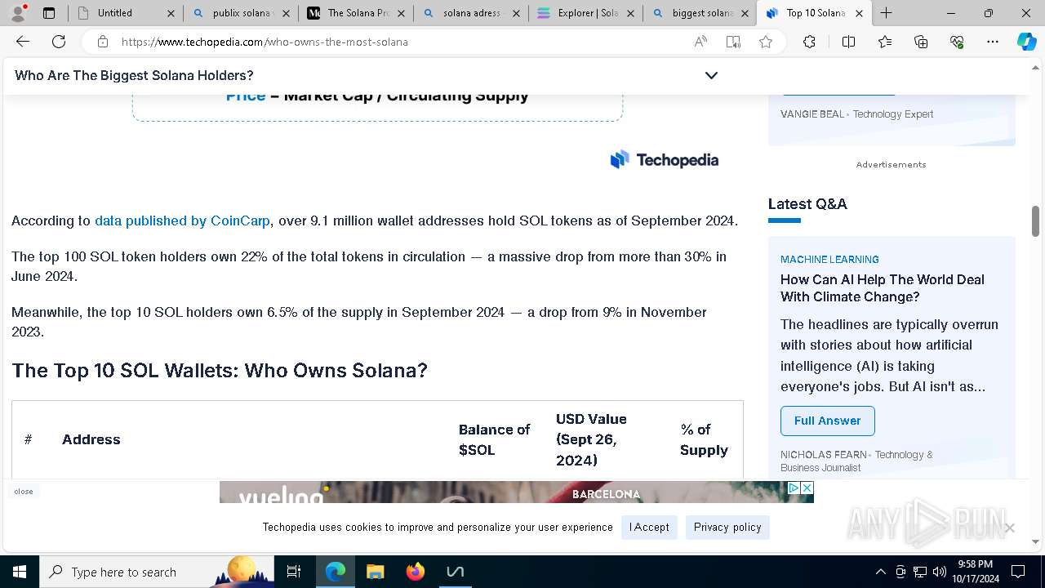Open Collections icon
The width and height of the screenshot is (1045, 588).
(x=921, y=42)
